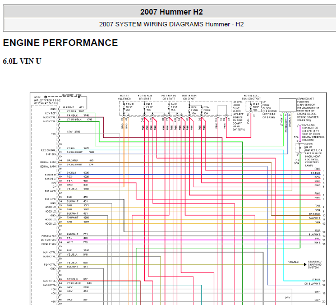Select the IGN 0 fuse in I/P fuse block

(251, 107)
